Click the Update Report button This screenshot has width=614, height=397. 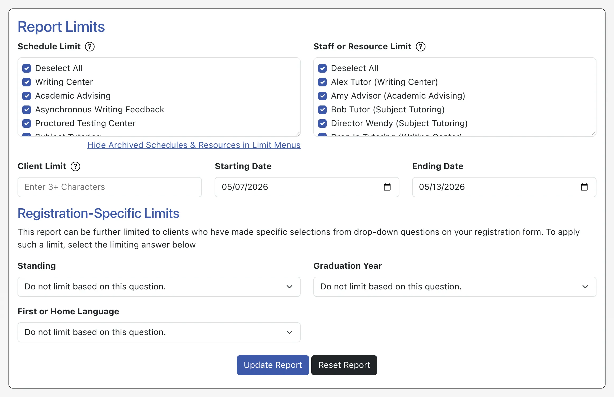tap(273, 365)
